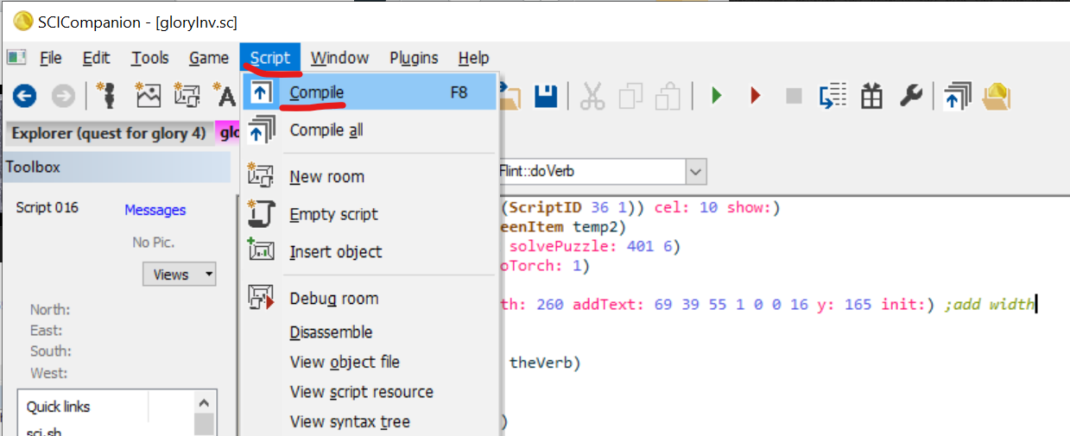Click the new room toolbar icon

click(x=187, y=96)
